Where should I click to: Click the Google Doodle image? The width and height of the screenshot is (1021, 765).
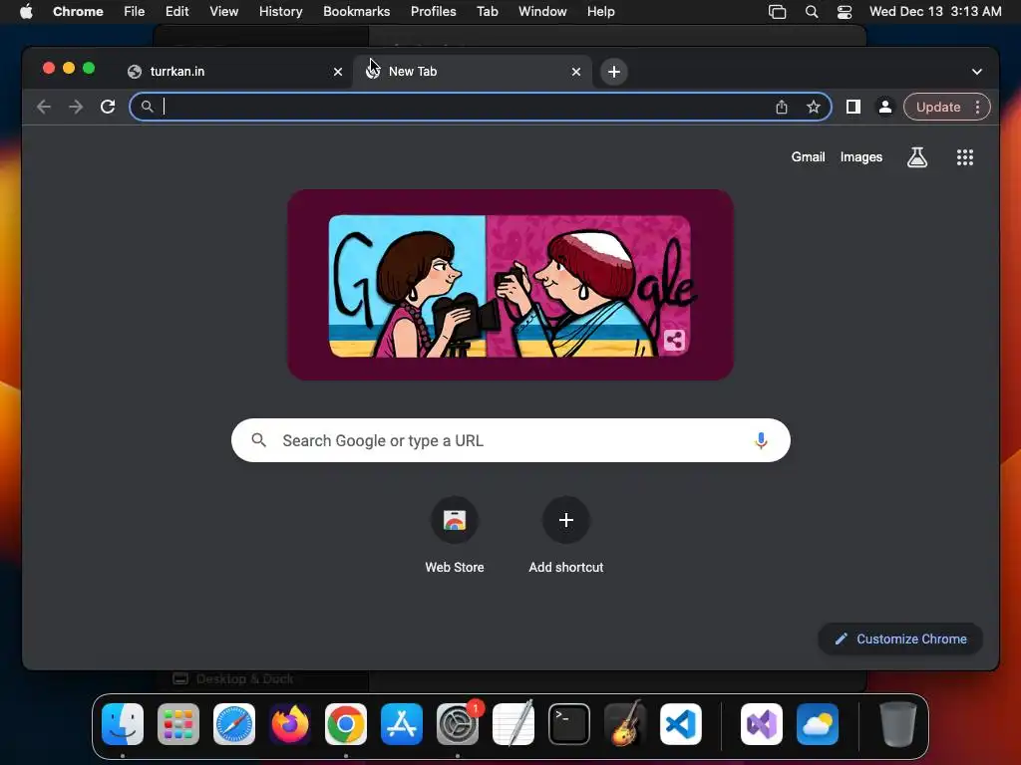[510, 285]
